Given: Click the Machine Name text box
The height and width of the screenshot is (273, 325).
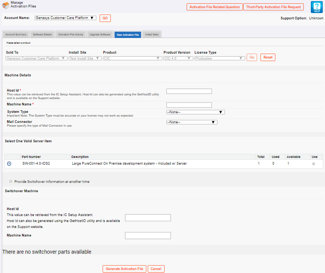Looking at the screenshot, I should (x=189, y=105).
